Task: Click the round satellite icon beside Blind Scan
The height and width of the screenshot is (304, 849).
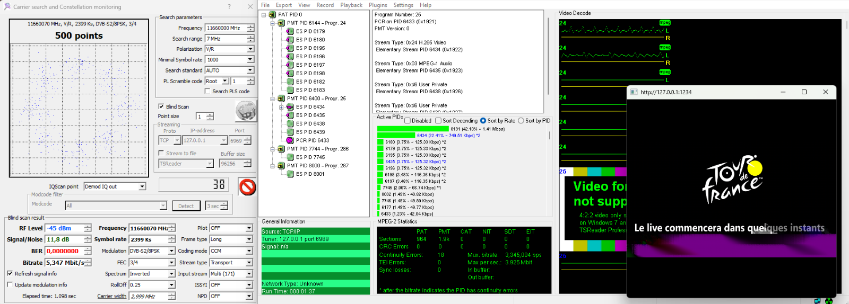Action: coord(245,111)
